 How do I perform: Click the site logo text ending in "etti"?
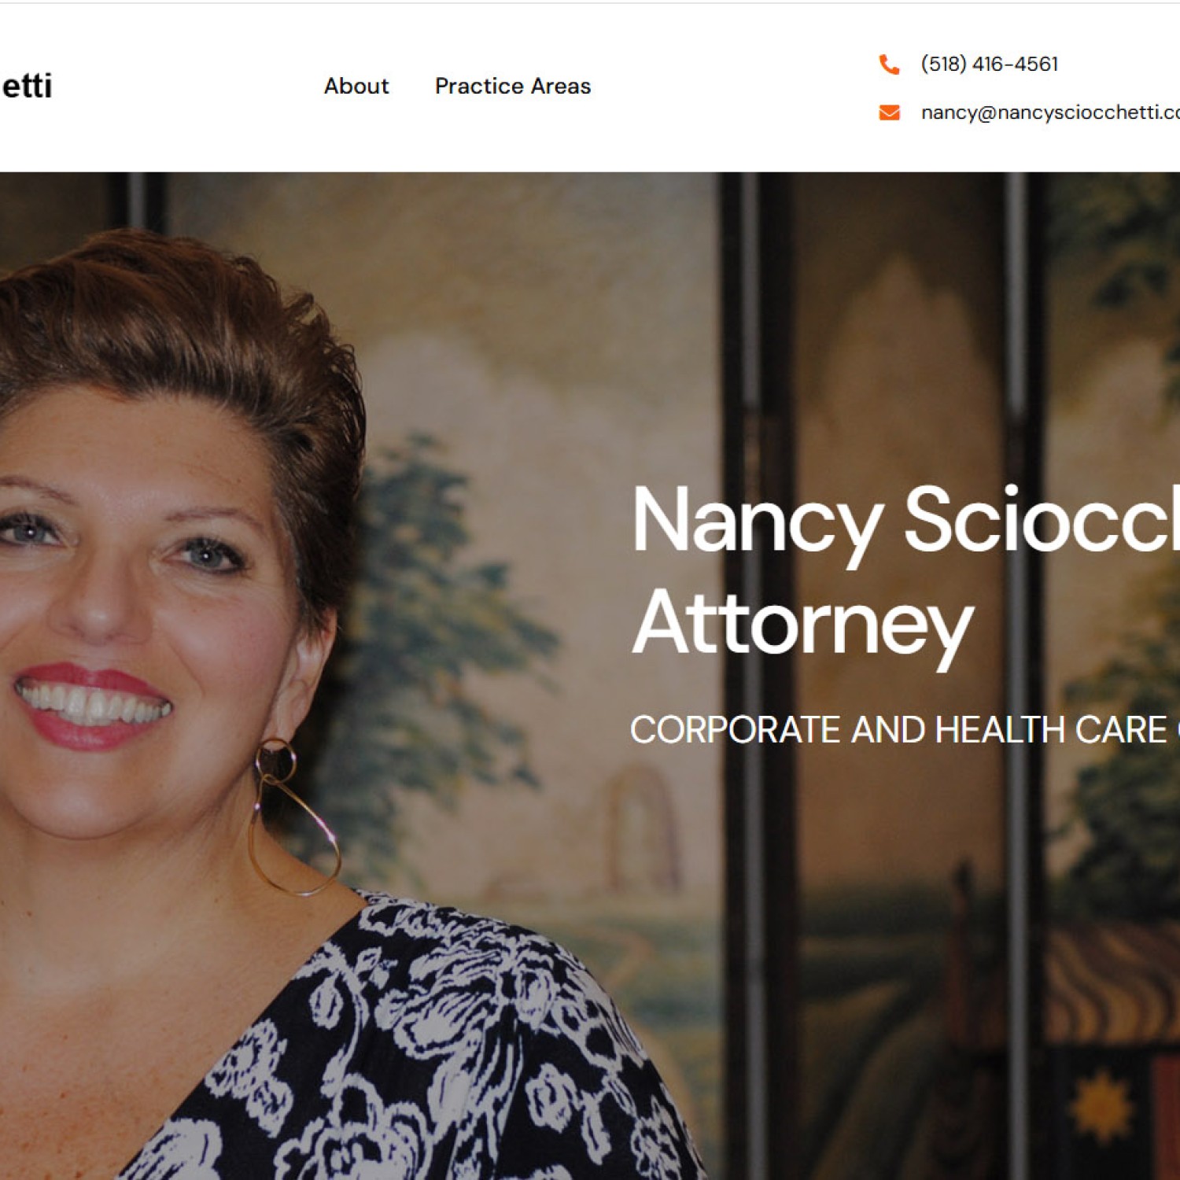pyautogui.click(x=26, y=86)
